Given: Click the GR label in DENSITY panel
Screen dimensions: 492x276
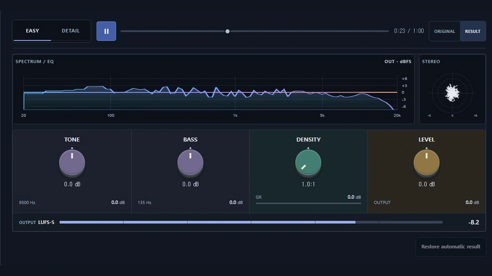Looking at the screenshot, I should point(259,197).
